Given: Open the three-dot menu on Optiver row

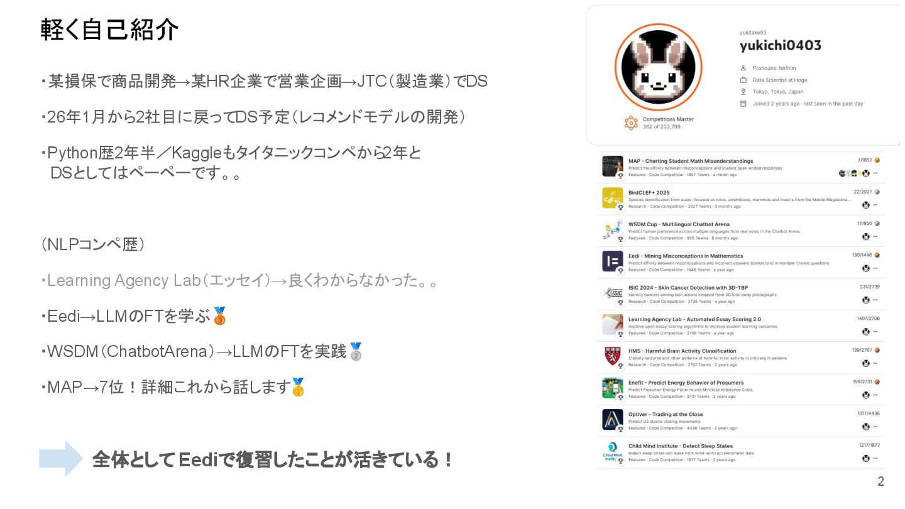Looking at the screenshot, I should point(875,427).
